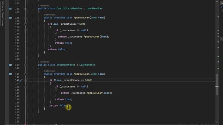Click line number 154 in the gutter
Screen dimensions: 223x125
(17, 115)
